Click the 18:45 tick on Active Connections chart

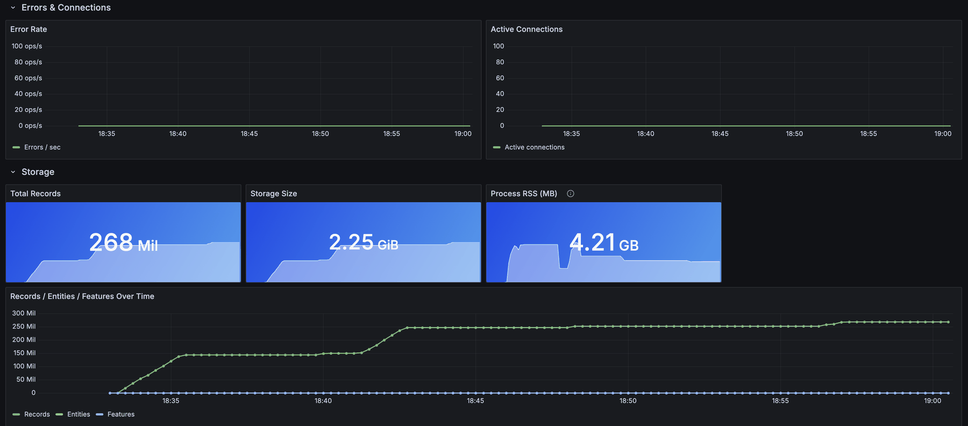point(720,134)
